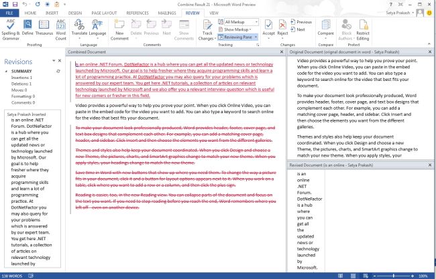Switch to the MAILINGS tab
436x279 pixels.
coord(167,13)
